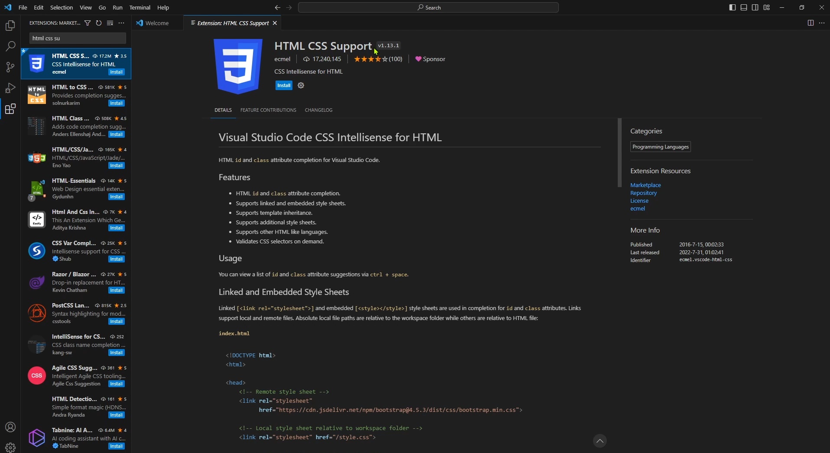Click the HTML-Essentials extension icon
830x453 pixels.
click(x=37, y=189)
